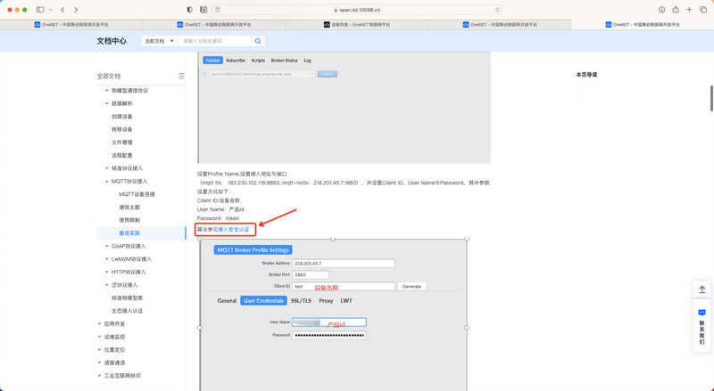Open the 创建设备 document

point(122,117)
